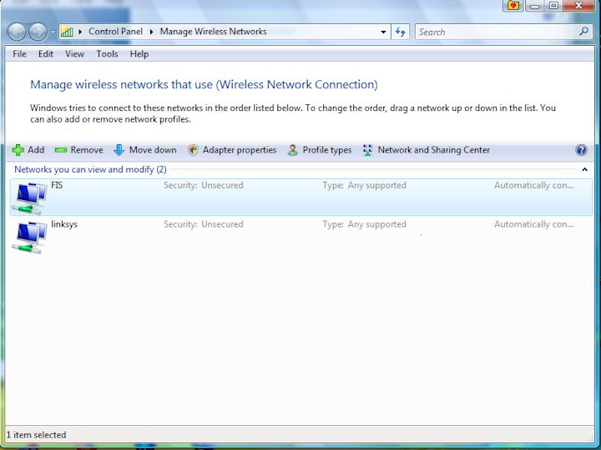Click FIS row's Automatically con... text
601x450 pixels.
534,185
